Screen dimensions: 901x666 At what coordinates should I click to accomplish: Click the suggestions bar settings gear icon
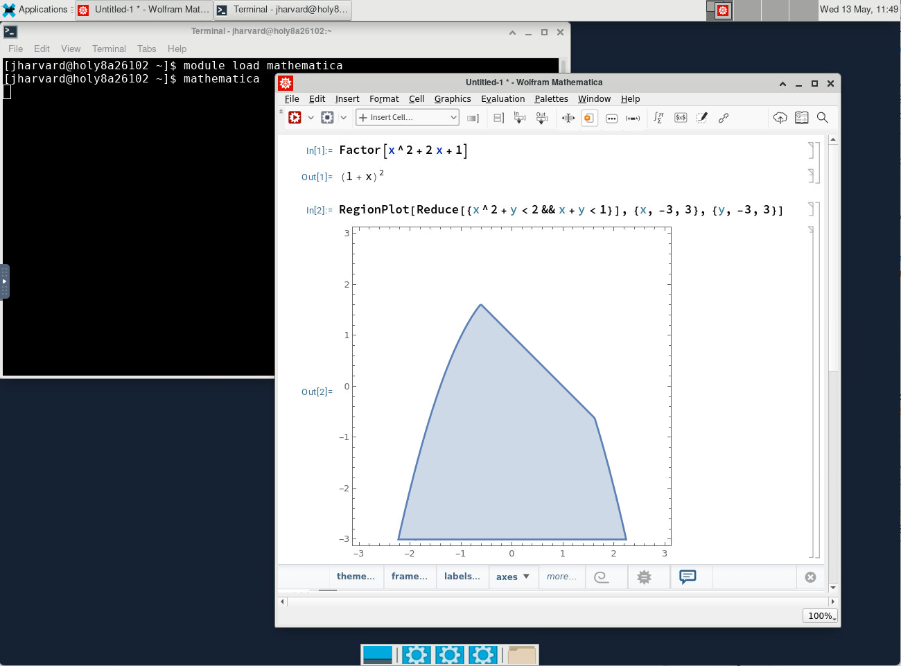pyautogui.click(x=644, y=577)
